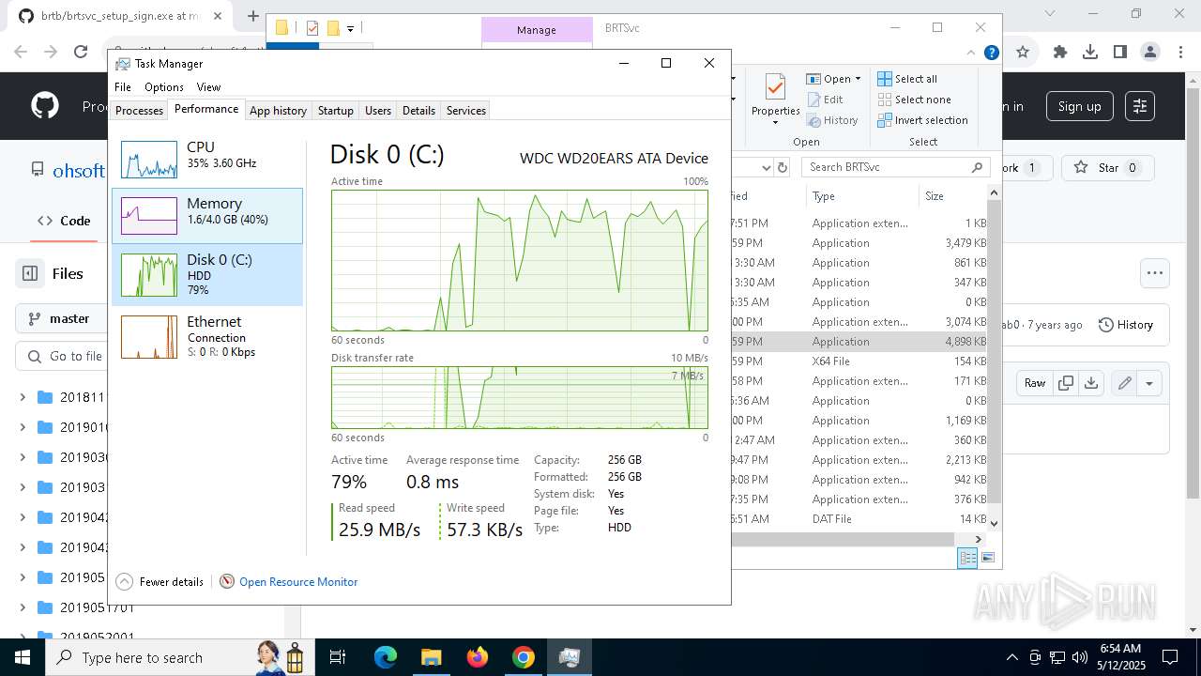Switch Explorer to large icons view
Screen dimensions: 1201x676
(987, 558)
